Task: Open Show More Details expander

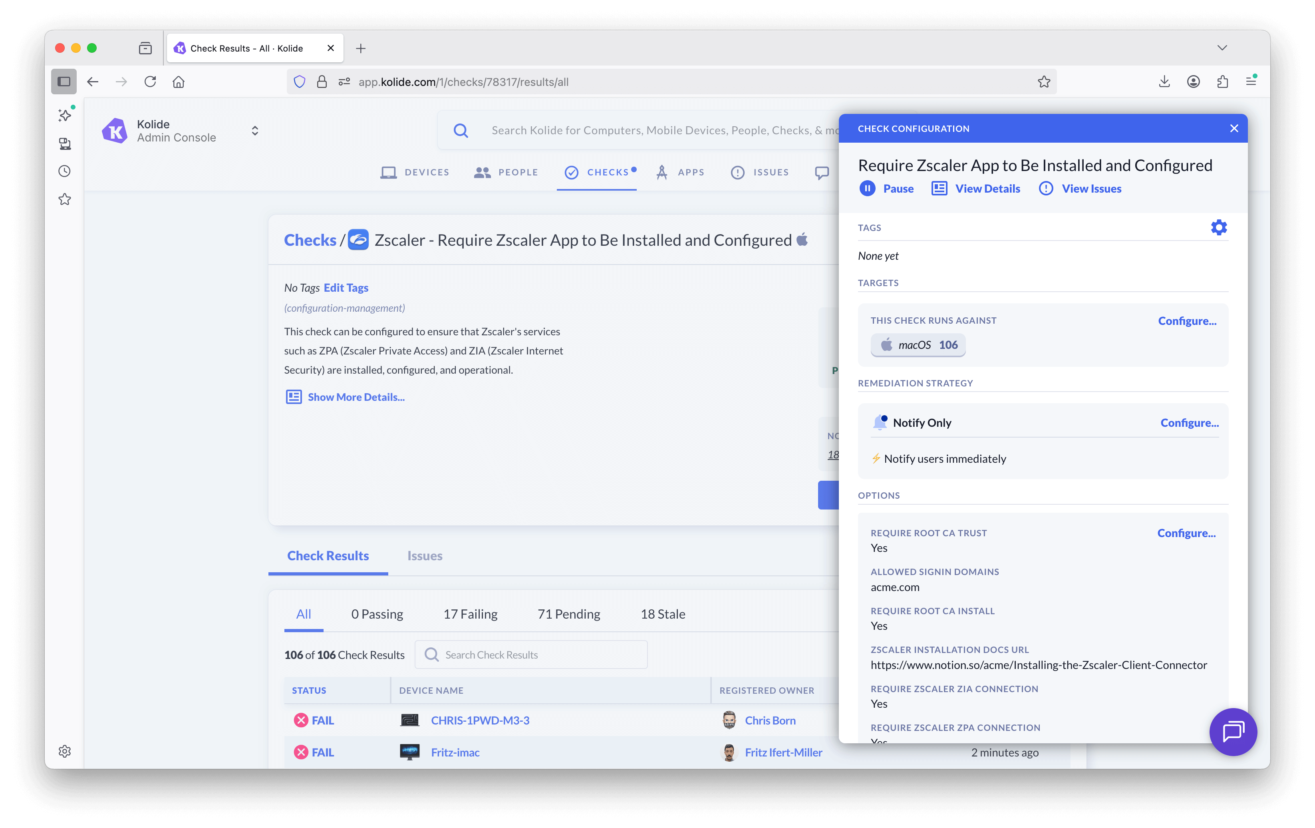Action: tap(356, 397)
